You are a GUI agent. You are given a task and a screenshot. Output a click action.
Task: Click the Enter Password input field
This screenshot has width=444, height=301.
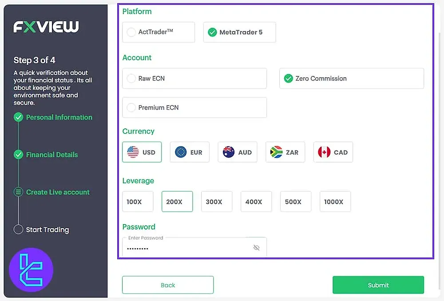(x=186, y=248)
